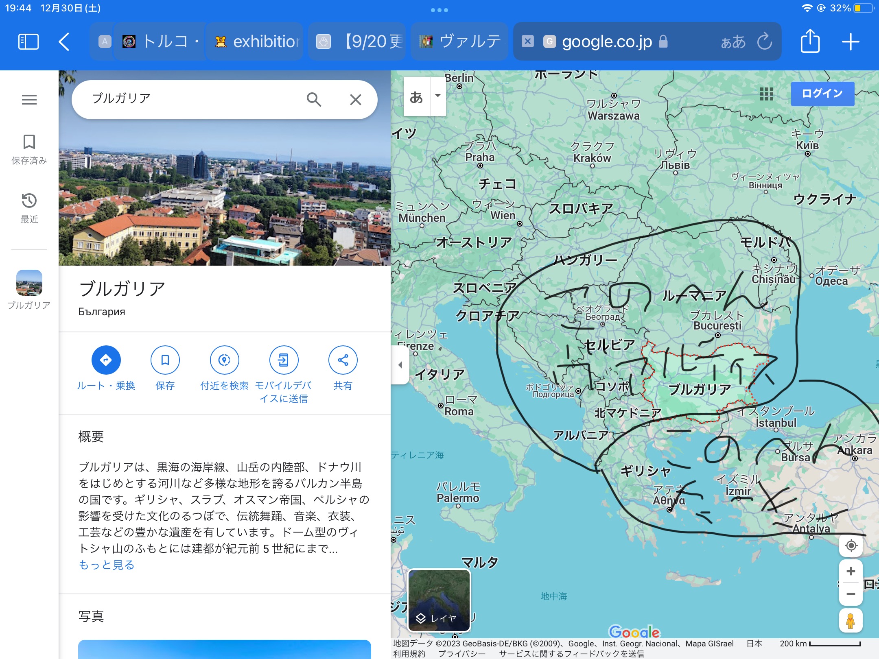Viewport: 879px width, 659px height.
Task: Tap the Wi-Fi status icon
Action: pyautogui.click(x=807, y=8)
